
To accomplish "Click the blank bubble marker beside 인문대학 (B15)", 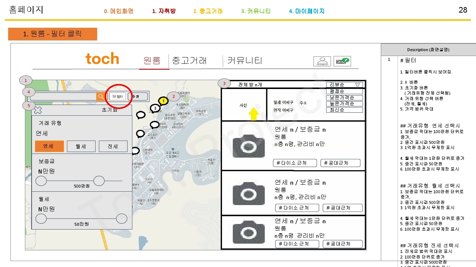I will pyautogui.click(x=135, y=151).
